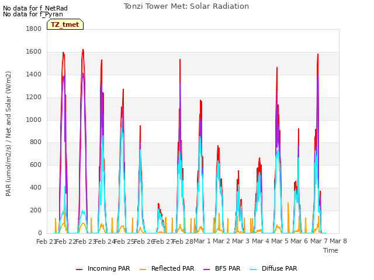This screenshot has height=280, width=374.
Task: Click the 600 y-axis tick label
Action: coord(36,164)
